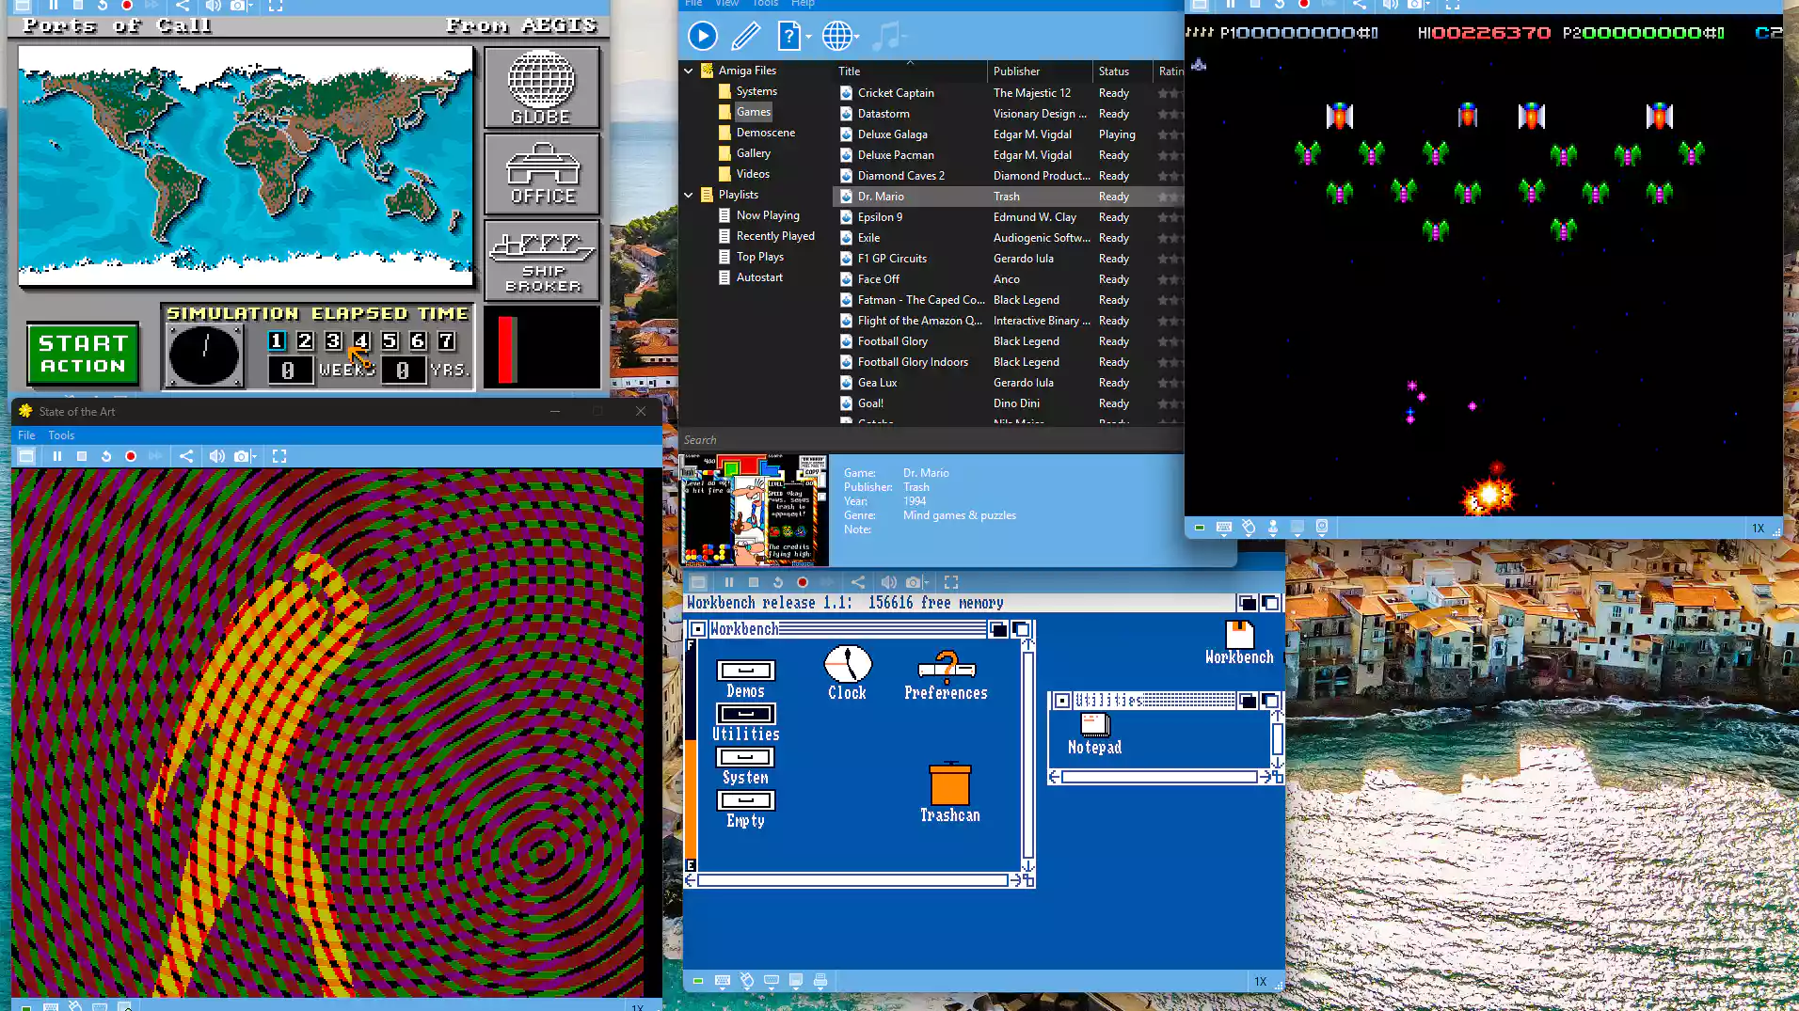Image resolution: width=1799 pixels, height=1011 pixels.
Task: Pause the State of the Art window
Action: (x=57, y=456)
